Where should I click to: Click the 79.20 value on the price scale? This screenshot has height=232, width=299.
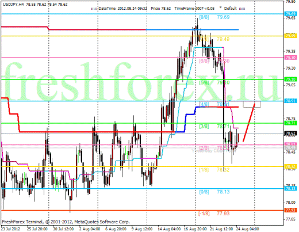tap(290, 68)
